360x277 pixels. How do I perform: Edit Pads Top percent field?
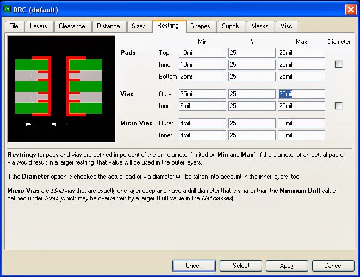[x=252, y=53]
